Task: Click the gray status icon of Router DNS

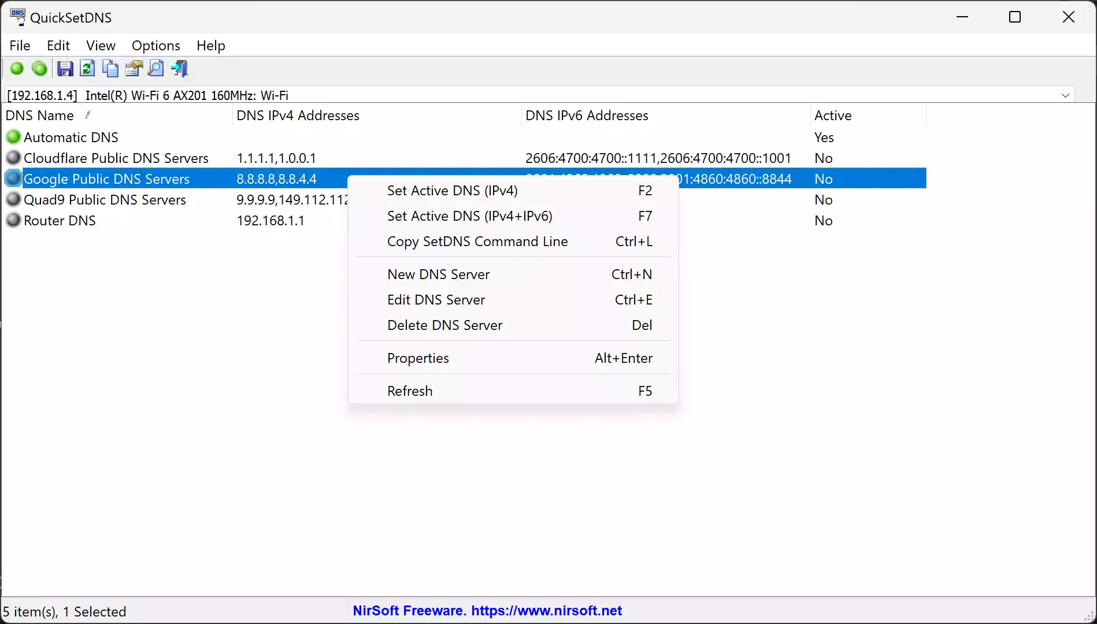Action: tap(13, 220)
